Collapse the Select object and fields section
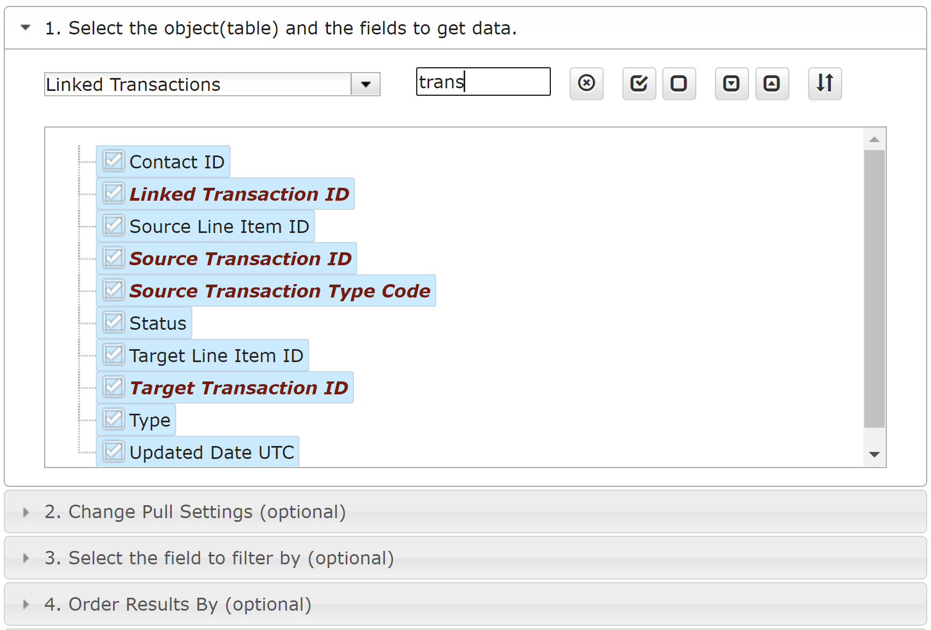The image size is (931, 630). pos(25,28)
